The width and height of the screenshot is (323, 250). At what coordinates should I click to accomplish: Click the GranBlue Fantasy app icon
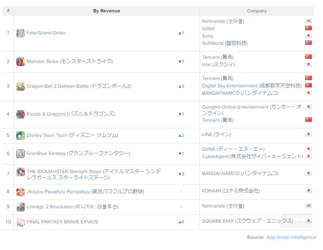point(21,154)
